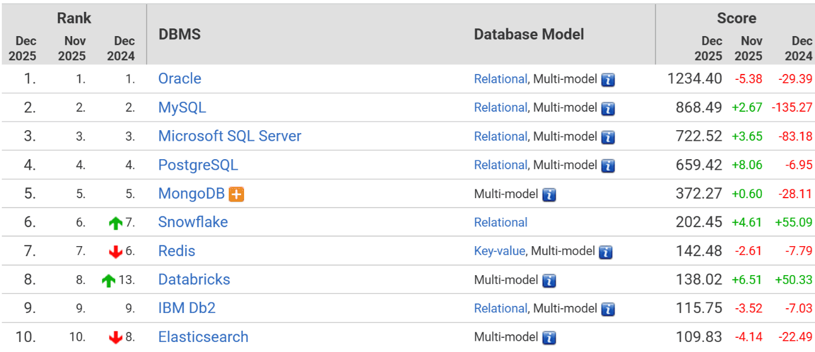
Task: Click Databricks Multi-model info icon
Action: click(549, 280)
